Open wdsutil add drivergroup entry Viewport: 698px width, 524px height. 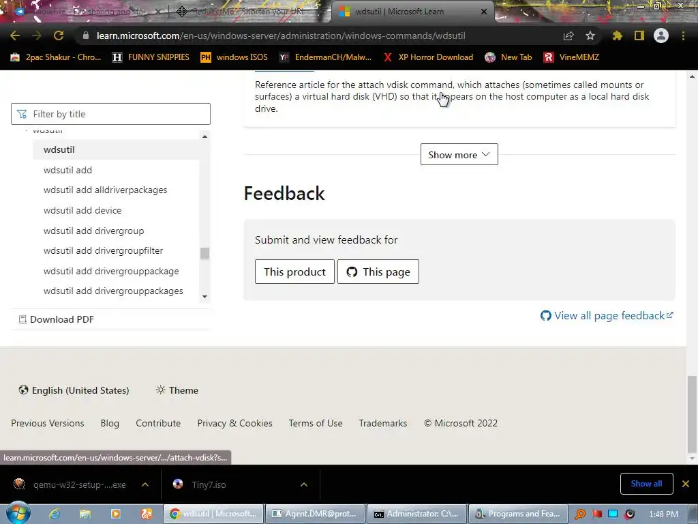point(93,231)
